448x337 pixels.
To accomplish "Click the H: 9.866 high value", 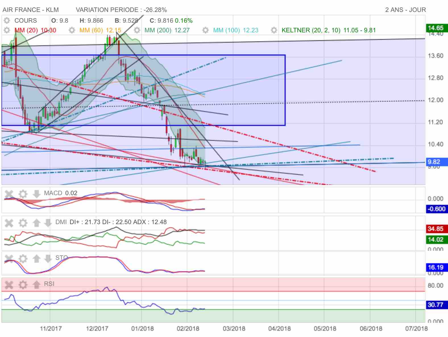I will [91, 20].
